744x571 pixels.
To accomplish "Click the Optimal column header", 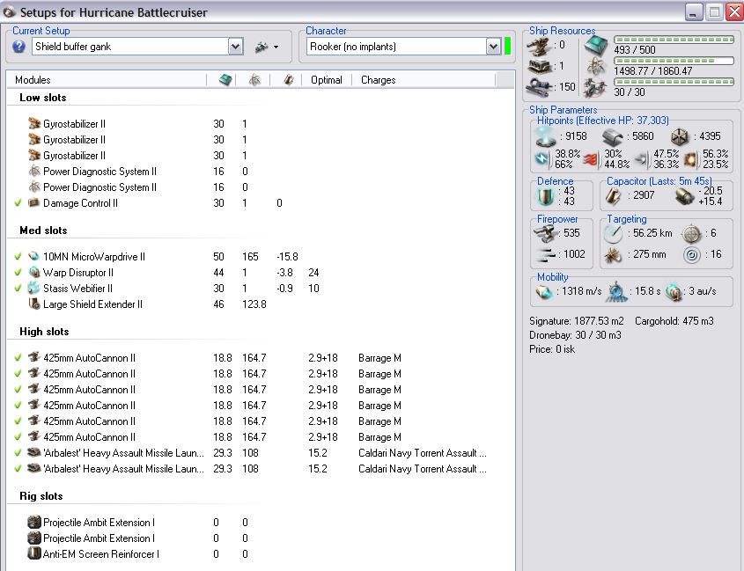I will click(x=326, y=80).
